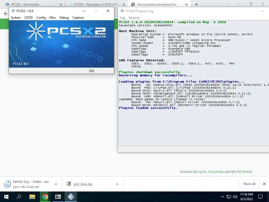Close the PCSX2 1.6.0 window

[x=108, y=11]
